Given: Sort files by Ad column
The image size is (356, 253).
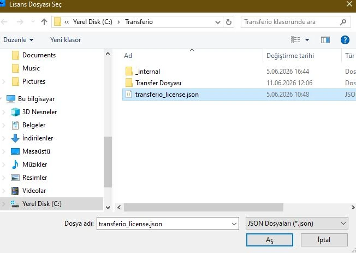Looking at the screenshot, I should [128, 56].
